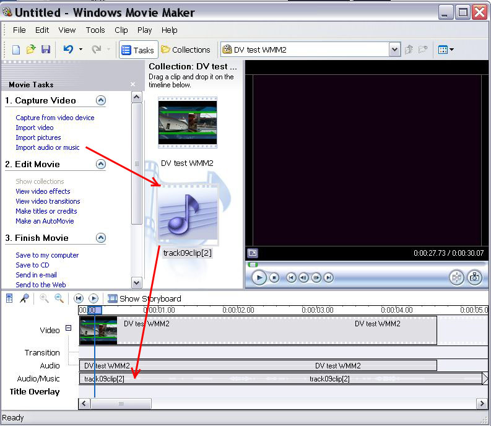This screenshot has width=491, height=426.
Task: Click the Split Clip icon
Action: click(457, 277)
